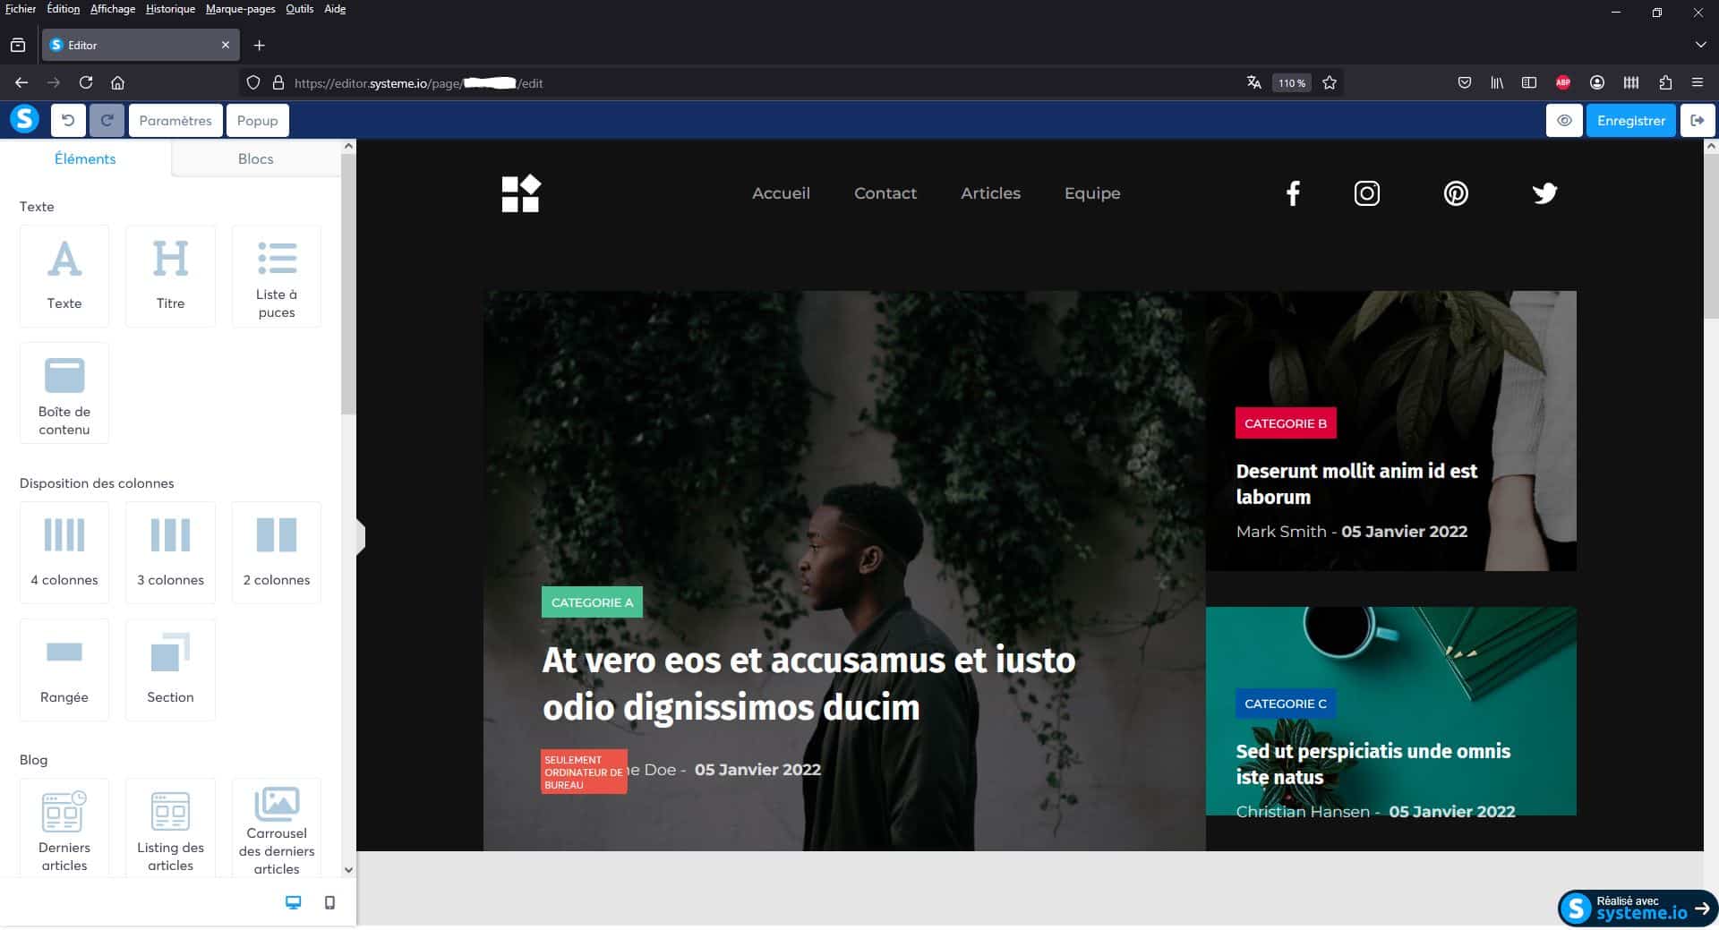Redo the last undone action
This screenshot has height=930, width=1719.
[x=107, y=120]
